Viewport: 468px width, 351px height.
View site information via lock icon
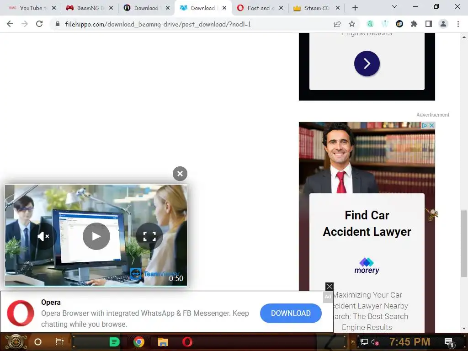[58, 24]
